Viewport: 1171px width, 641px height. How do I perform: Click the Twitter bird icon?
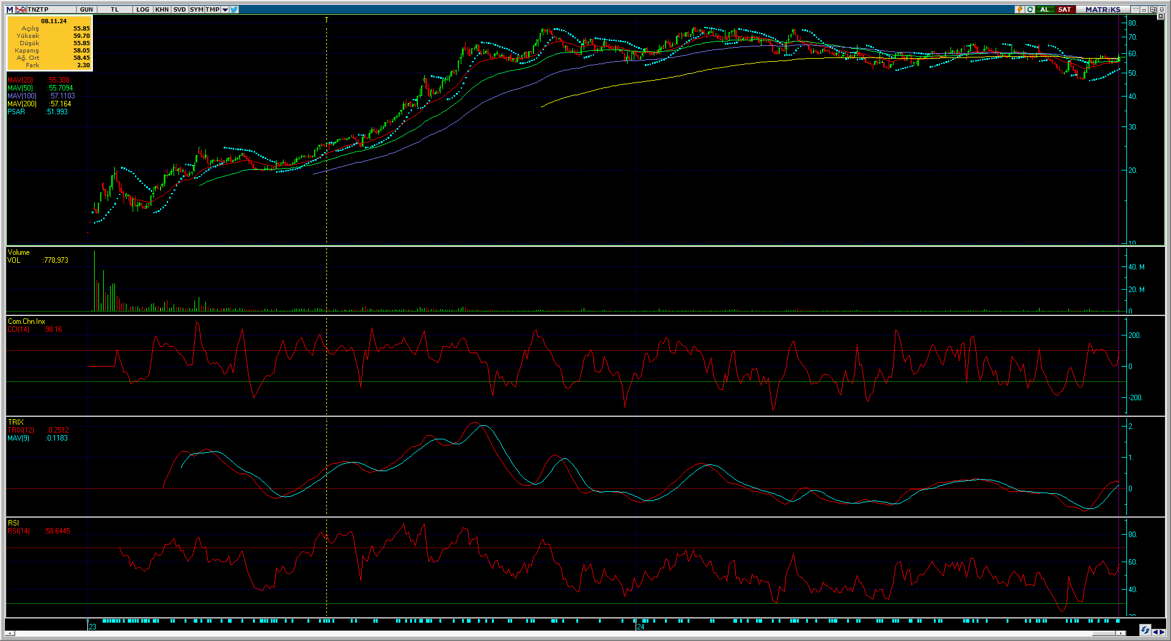point(235,9)
